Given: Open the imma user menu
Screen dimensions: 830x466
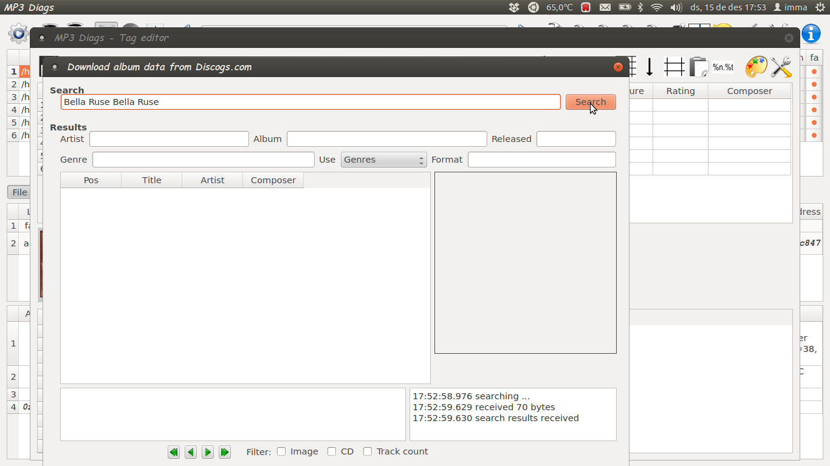Looking at the screenshot, I should point(790,7).
